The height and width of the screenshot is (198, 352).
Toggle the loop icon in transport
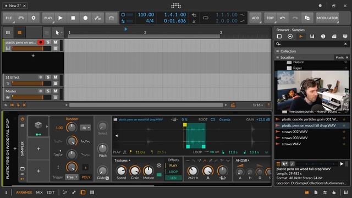pos(205,18)
